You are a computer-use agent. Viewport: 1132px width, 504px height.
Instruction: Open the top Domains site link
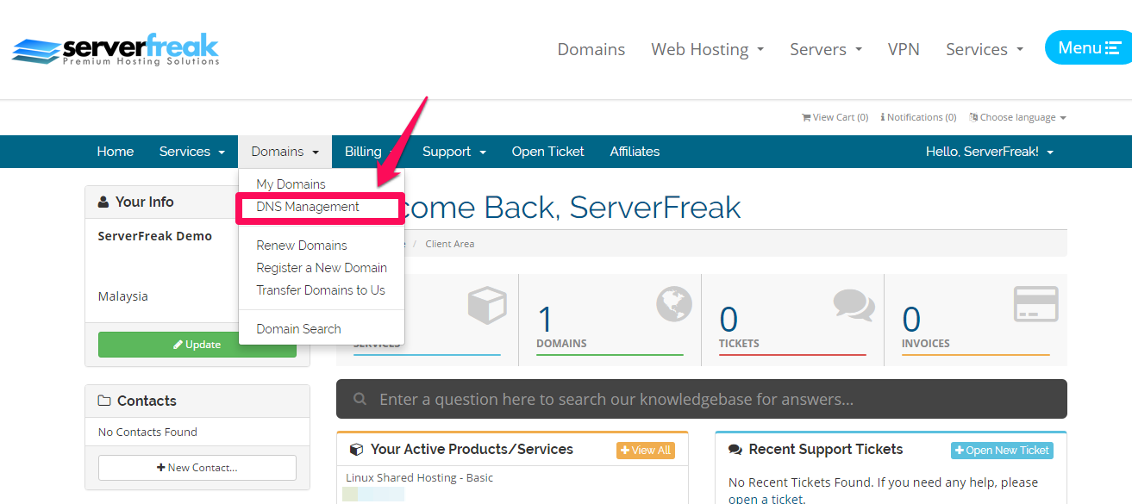[591, 49]
